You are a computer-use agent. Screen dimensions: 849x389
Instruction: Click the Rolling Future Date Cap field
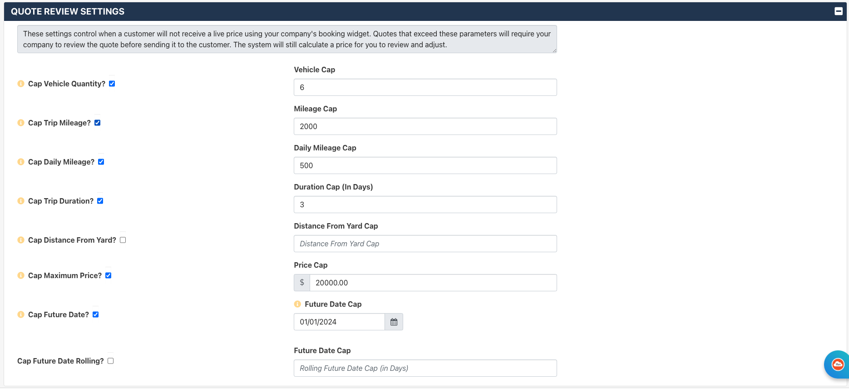(425, 368)
